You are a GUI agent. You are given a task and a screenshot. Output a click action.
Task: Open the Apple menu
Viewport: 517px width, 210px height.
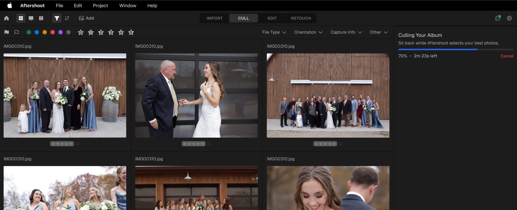coord(10,6)
